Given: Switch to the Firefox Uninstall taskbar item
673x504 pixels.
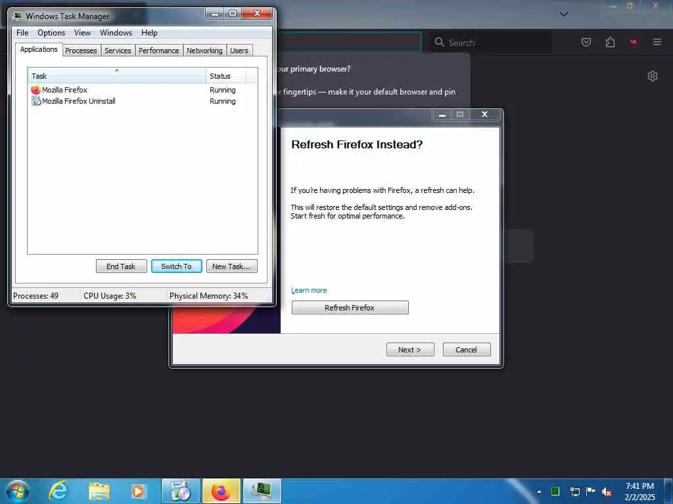Looking at the screenshot, I should point(181,491).
